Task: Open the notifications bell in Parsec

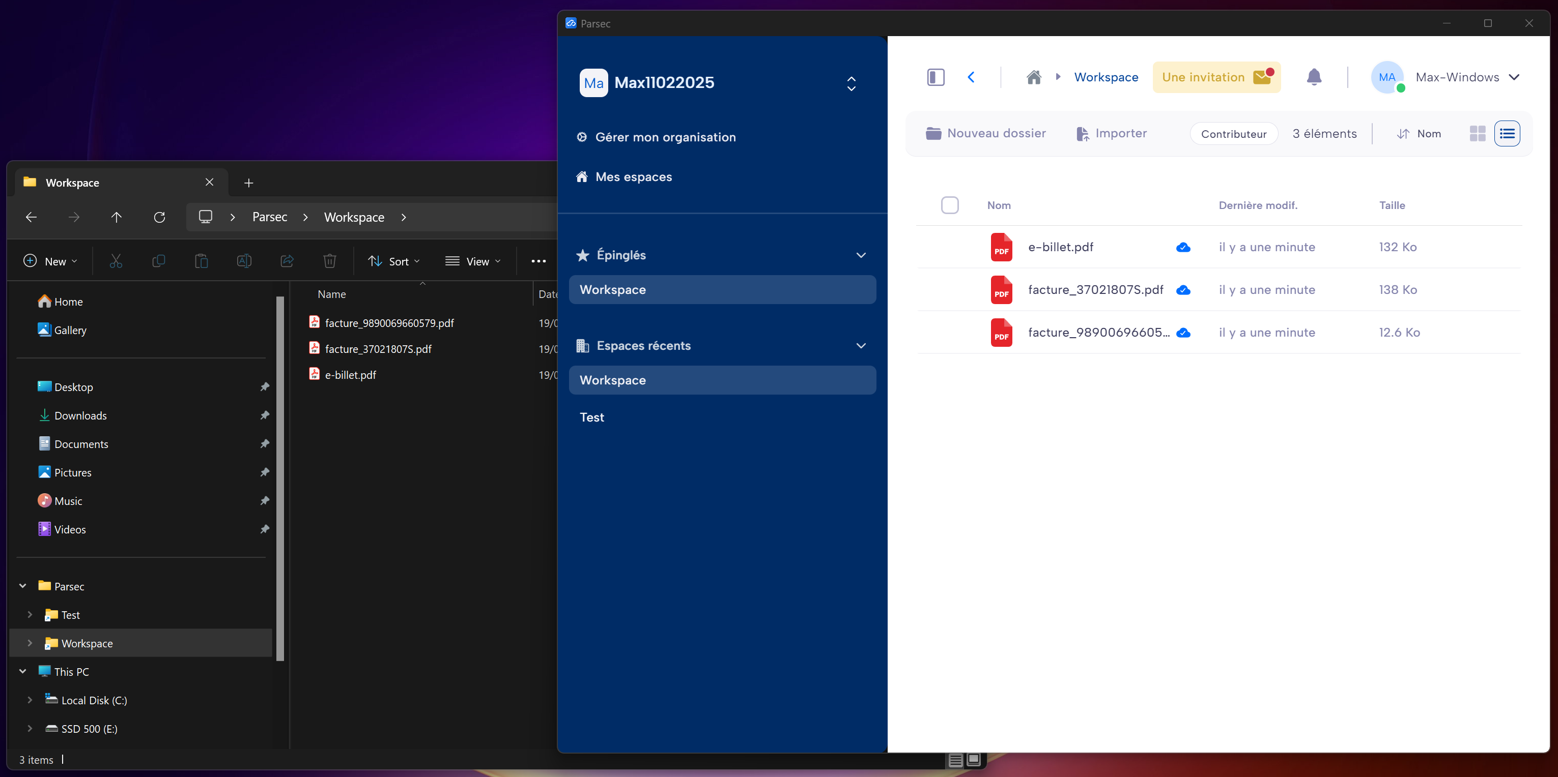Action: pyautogui.click(x=1314, y=77)
